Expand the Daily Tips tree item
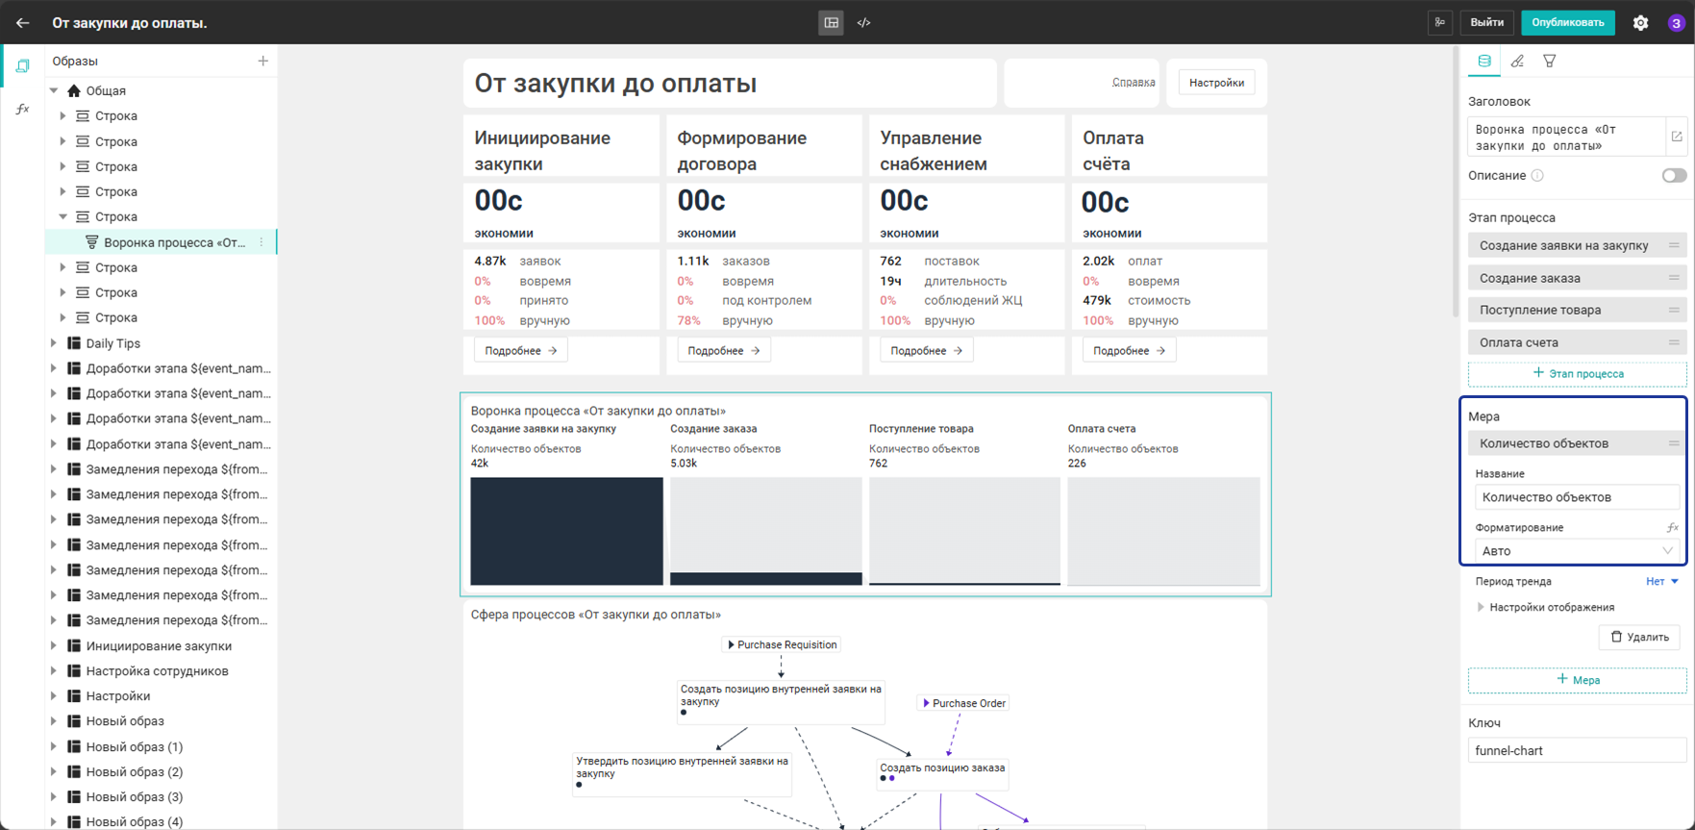The height and width of the screenshot is (830, 1695). (x=54, y=343)
